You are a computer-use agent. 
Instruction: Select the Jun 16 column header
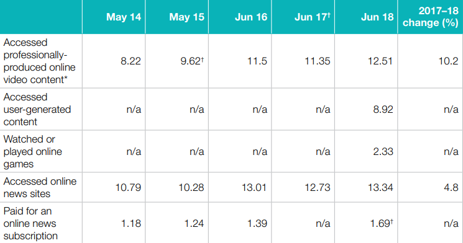click(x=251, y=17)
